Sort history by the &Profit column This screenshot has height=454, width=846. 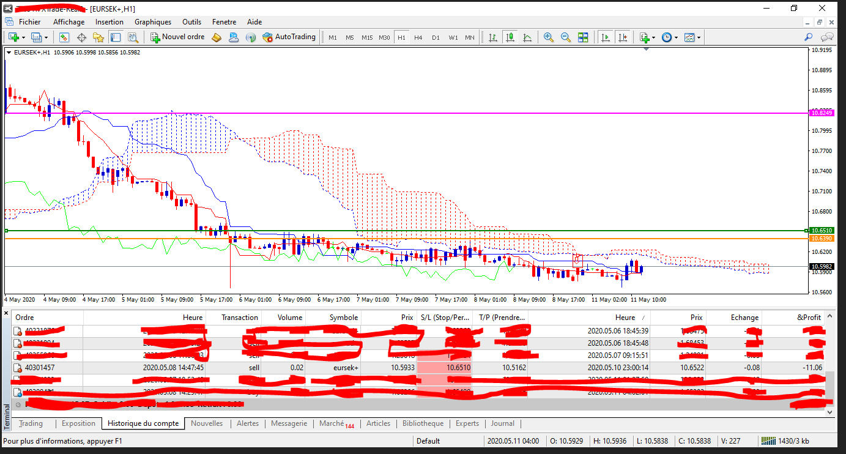click(793, 318)
